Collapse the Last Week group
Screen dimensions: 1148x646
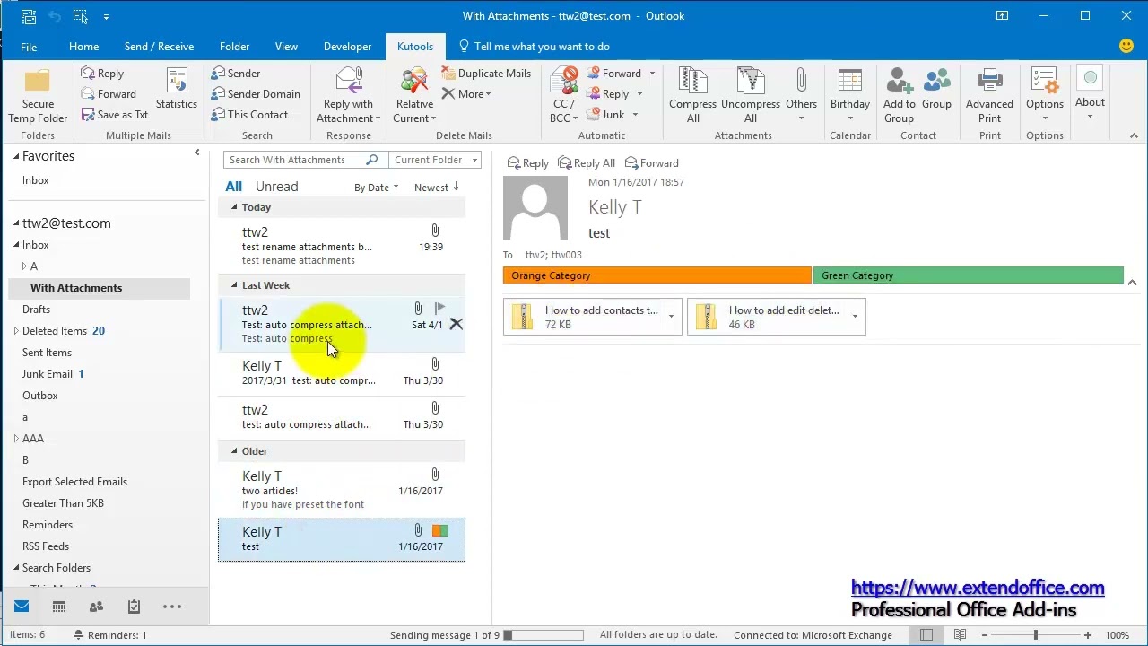234,285
